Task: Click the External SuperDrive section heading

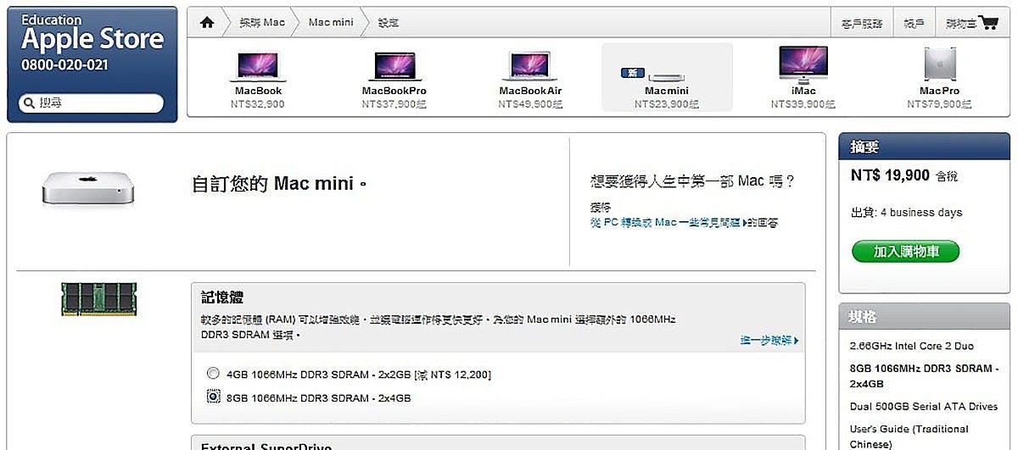Action: coord(266,446)
